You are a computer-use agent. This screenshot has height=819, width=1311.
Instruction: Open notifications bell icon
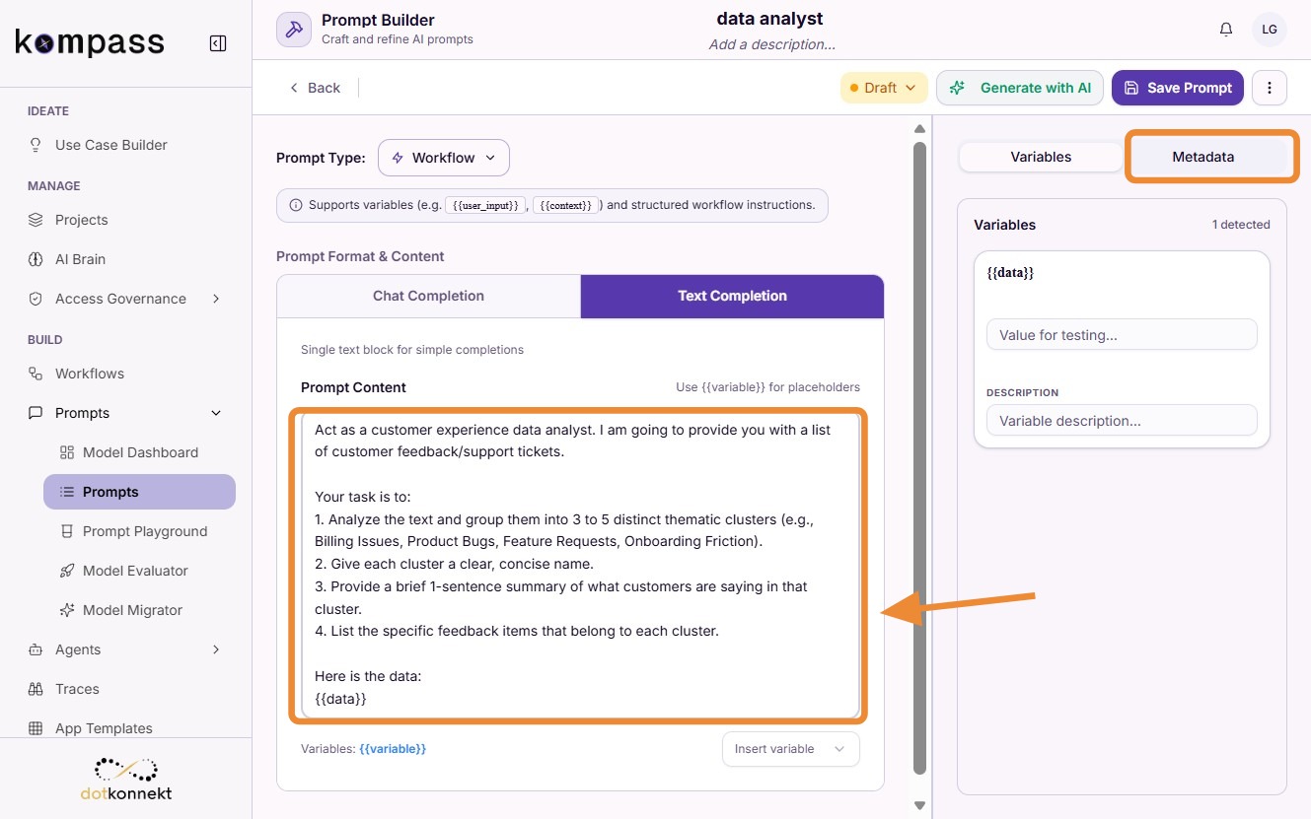(x=1226, y=30)
